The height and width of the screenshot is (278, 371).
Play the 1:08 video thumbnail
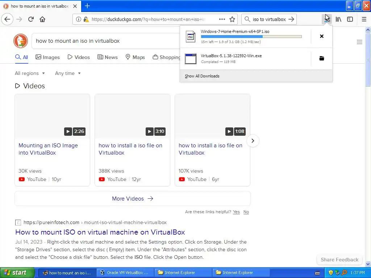(x=212, y=116)
